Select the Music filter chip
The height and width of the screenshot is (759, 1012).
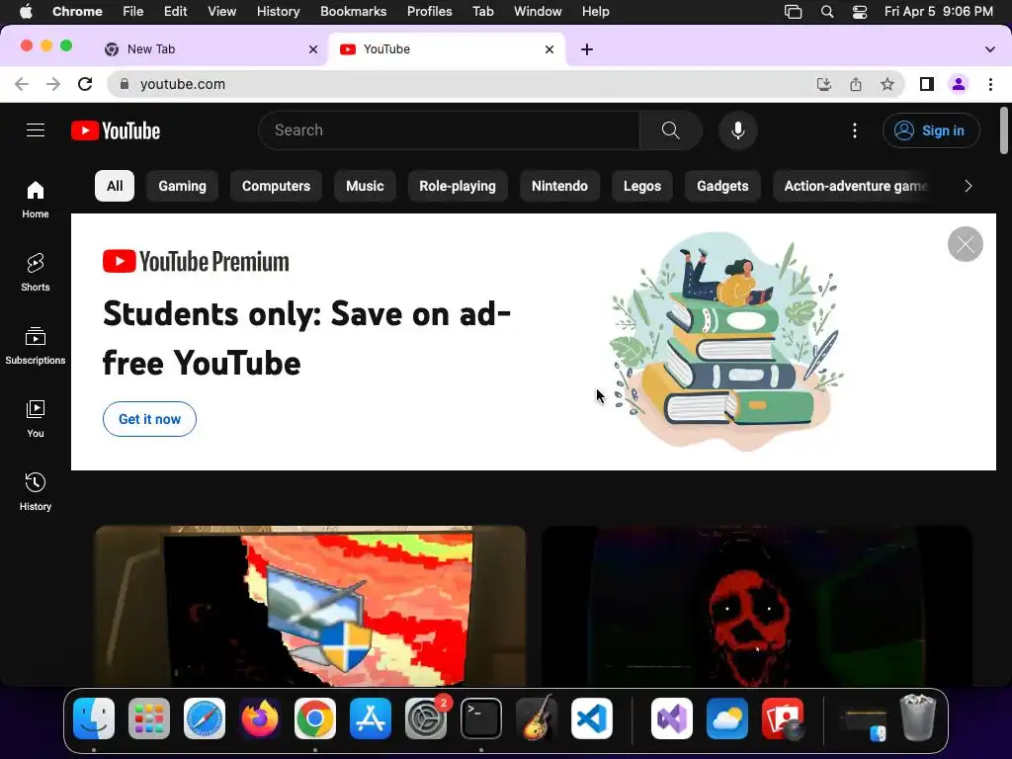365,186
